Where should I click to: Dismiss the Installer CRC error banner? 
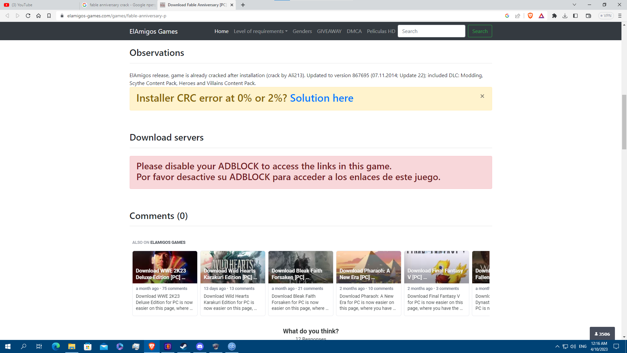point(482,96)
